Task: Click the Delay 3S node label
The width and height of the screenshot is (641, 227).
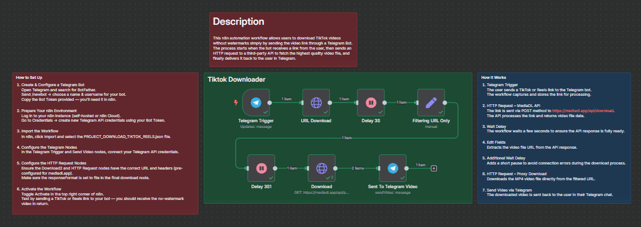Action: pyautogui.click(x=371, y=121)
